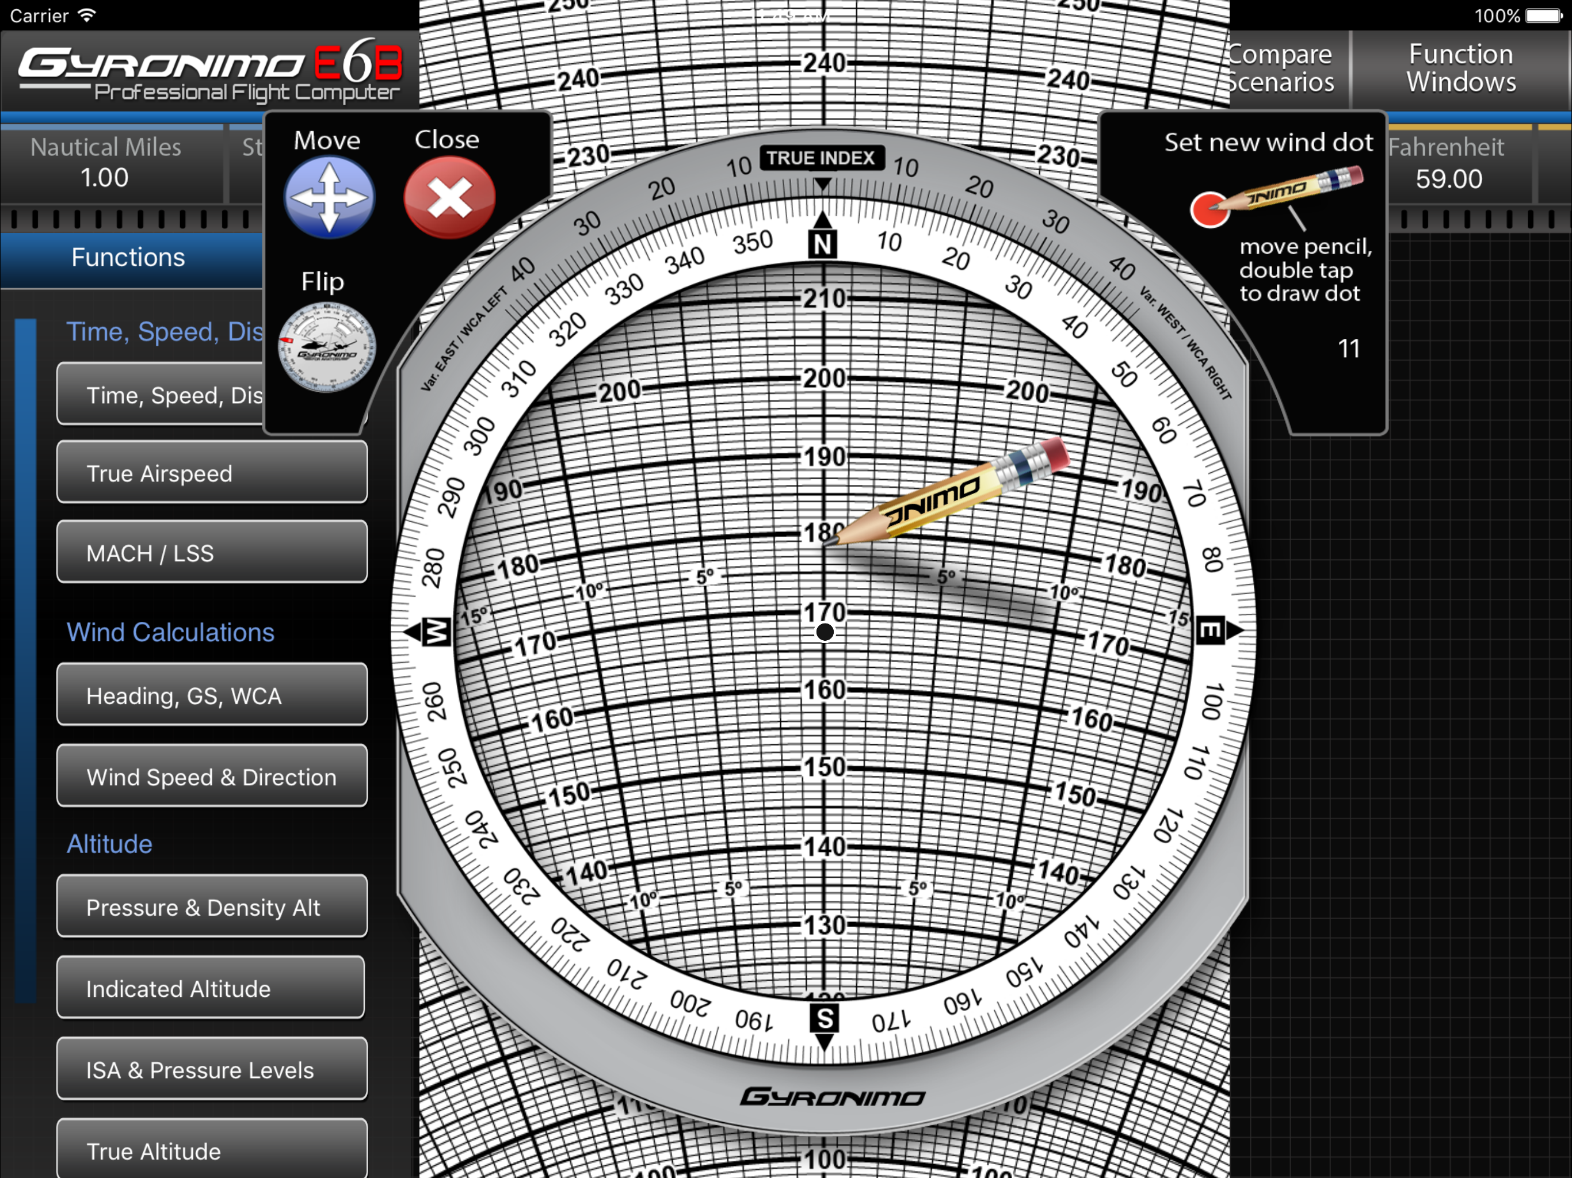Tap the blue Move arrows icon
Screen dimensions: 1572x1178
(329, 197)
